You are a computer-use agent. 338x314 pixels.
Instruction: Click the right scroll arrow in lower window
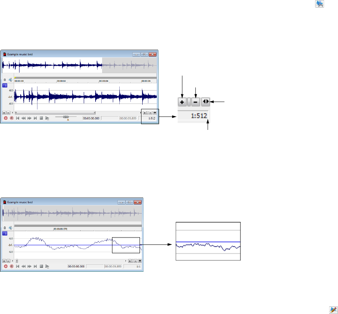(x=126, y=261)
